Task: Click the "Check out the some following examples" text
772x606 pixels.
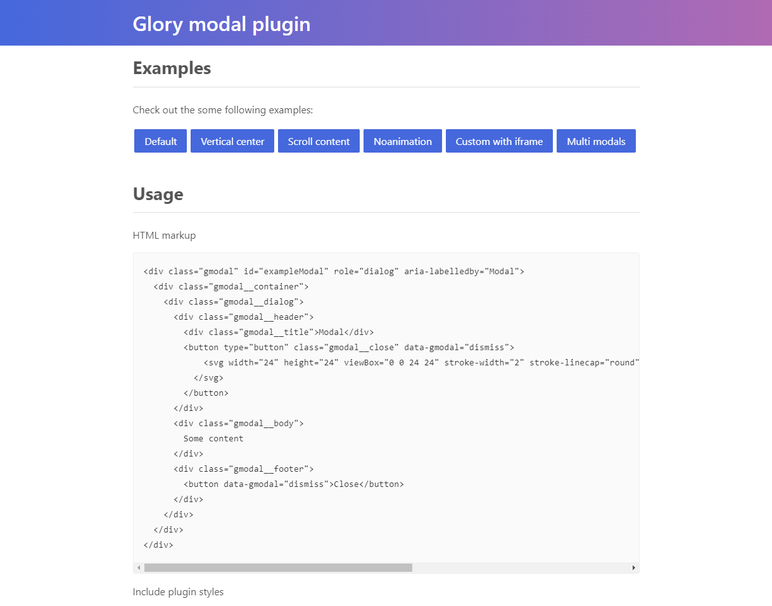Action: (223, 110)
